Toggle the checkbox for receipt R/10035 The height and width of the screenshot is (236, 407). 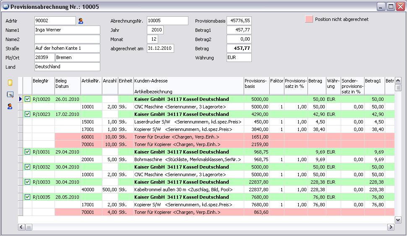coord(28,197)
